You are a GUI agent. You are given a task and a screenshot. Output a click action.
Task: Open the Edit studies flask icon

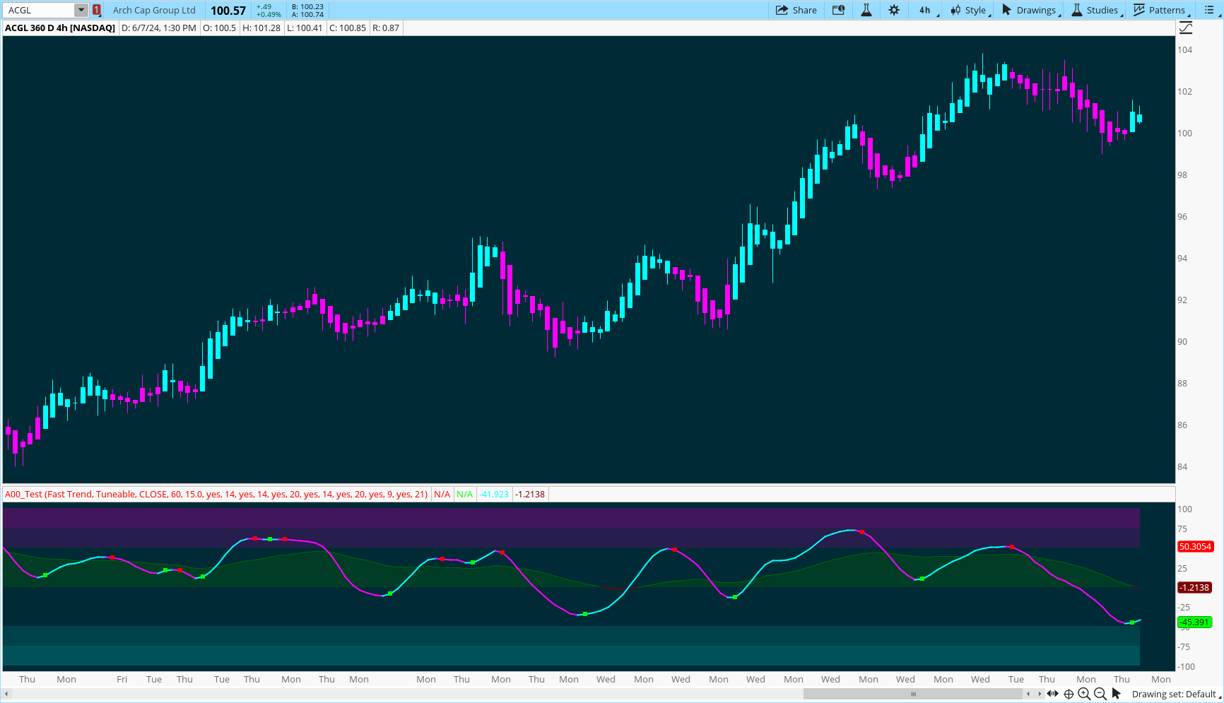[866, 10]
